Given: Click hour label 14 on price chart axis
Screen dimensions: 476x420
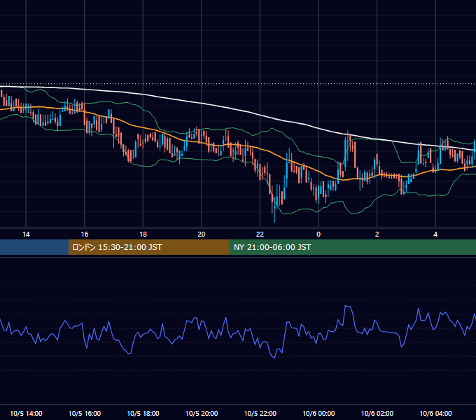Looking at the screenshot, I should coord(26,234).
